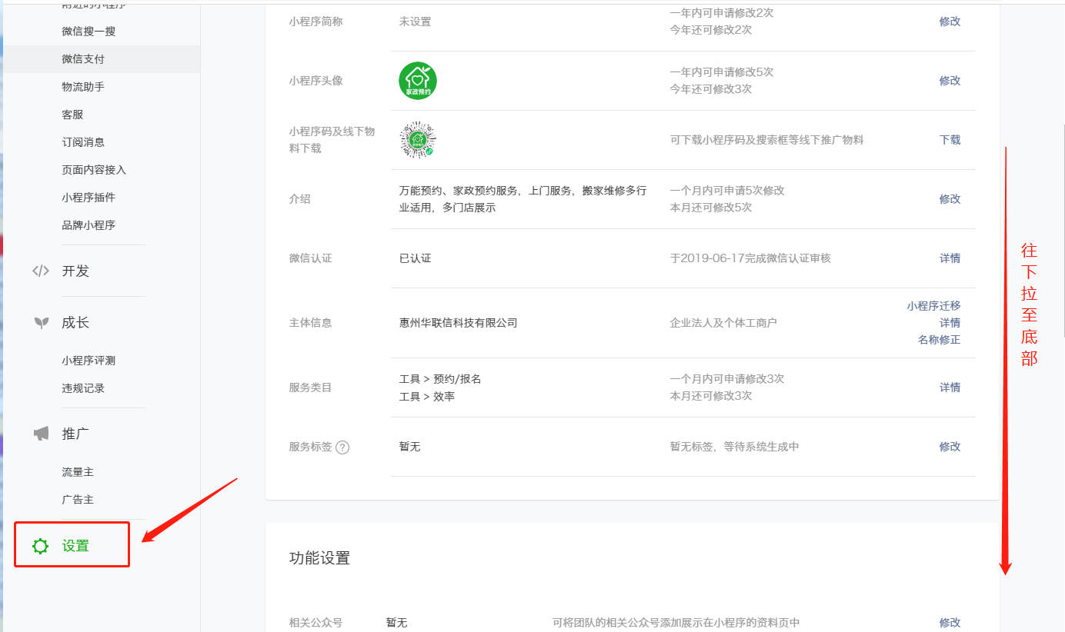Image resolution: width=1065 pixels, height=632 pixels.
Task: Open 订阅消息 in the sidebar
Action: point(83,142)
